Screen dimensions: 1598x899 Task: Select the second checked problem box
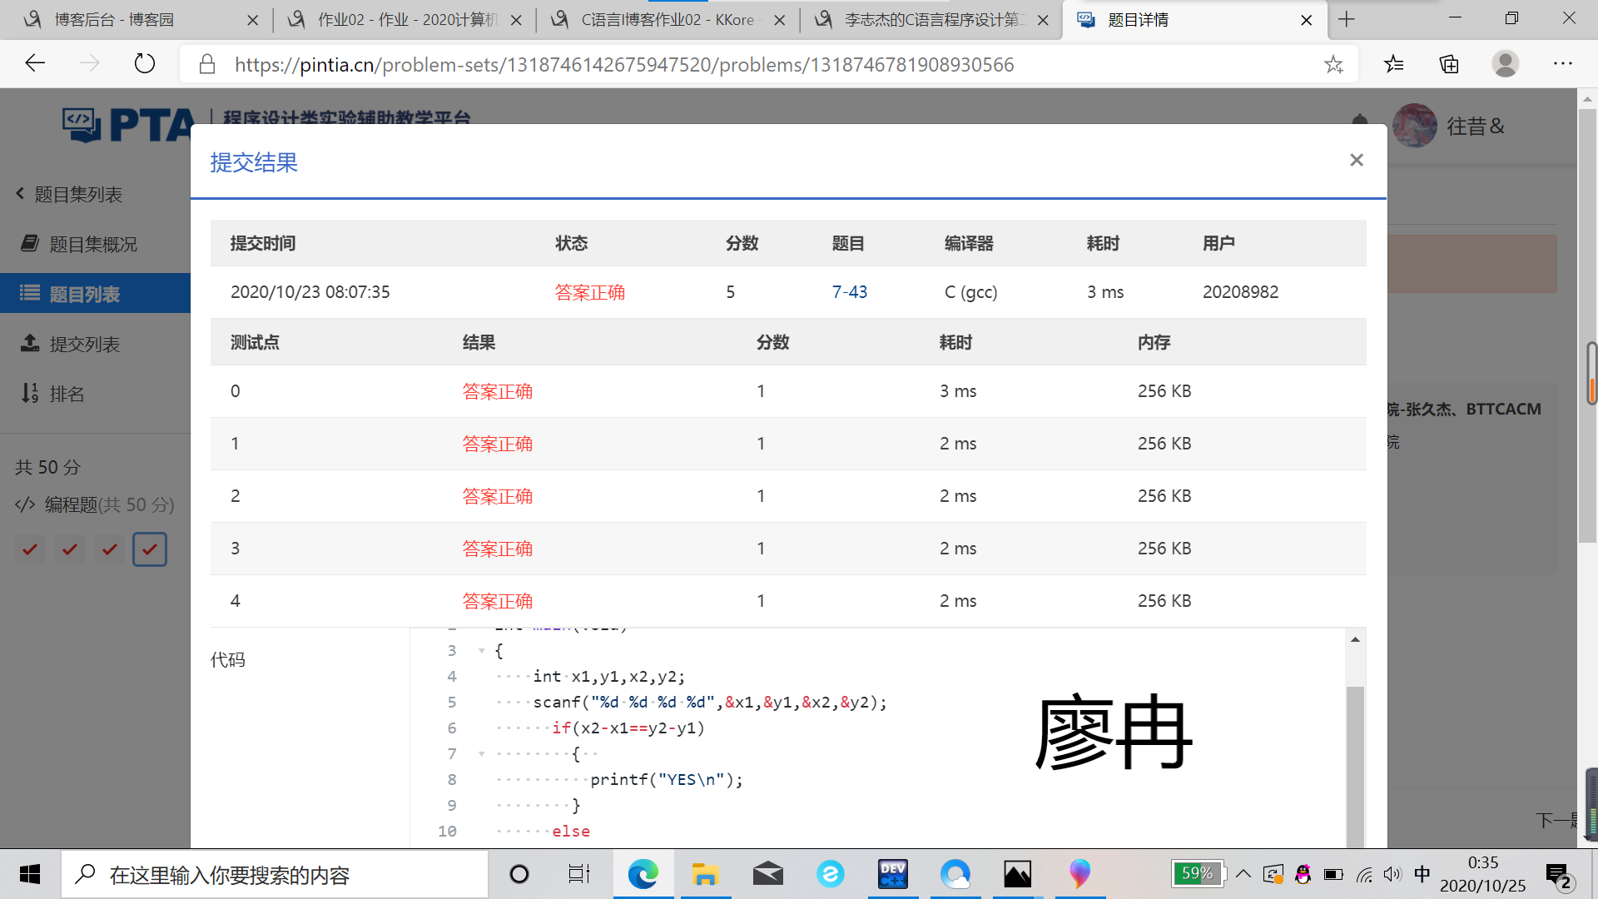[x=70, y=549]
